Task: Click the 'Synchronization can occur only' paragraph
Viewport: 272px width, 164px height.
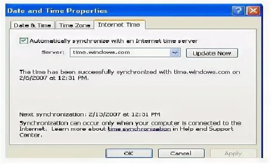Action: click(x=130, y=129)
